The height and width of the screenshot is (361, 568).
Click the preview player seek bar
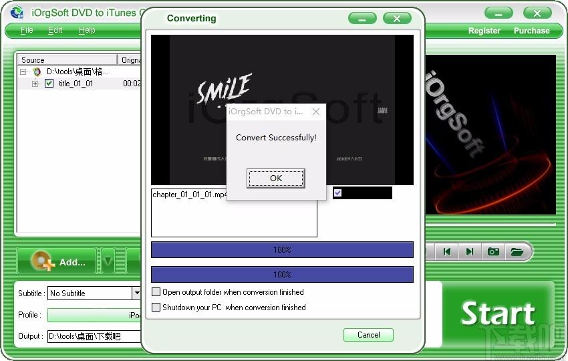click(x=490, y=225)
